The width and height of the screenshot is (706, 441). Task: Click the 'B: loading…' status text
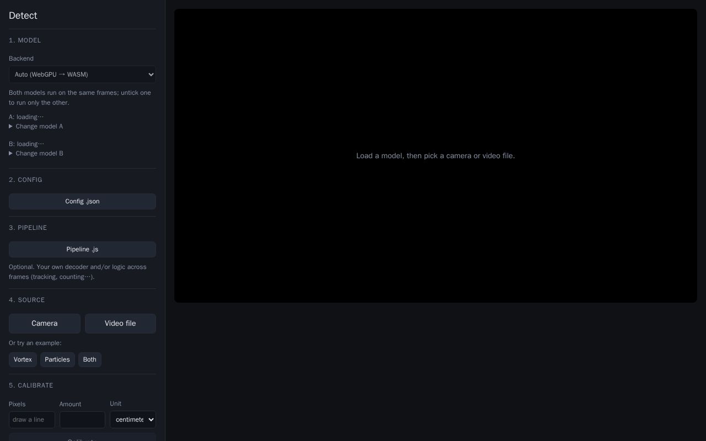click(x=26, y=144)
